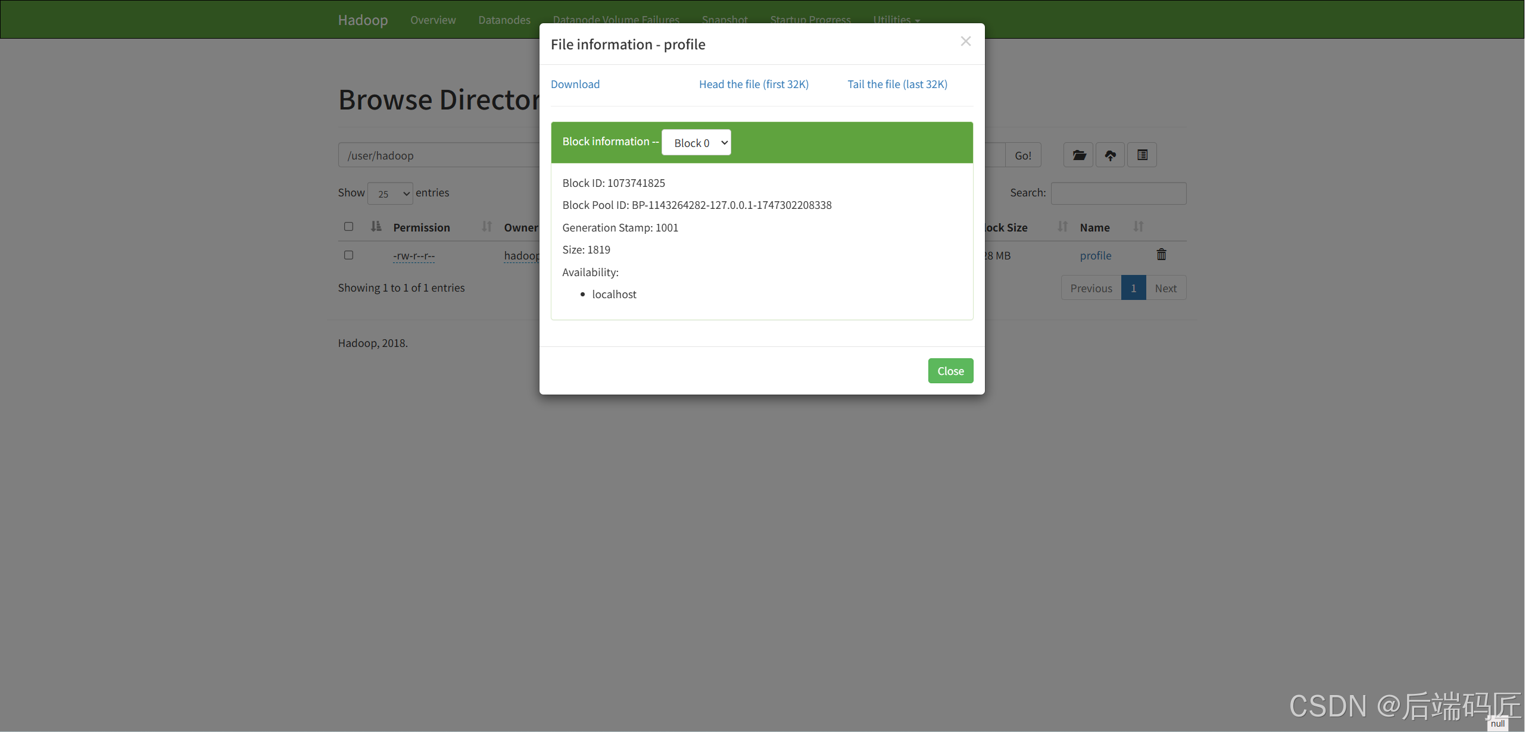Click the Download link
This screenshot has width=1525, height=732.
pyautogui.click(x=575, y=85)
